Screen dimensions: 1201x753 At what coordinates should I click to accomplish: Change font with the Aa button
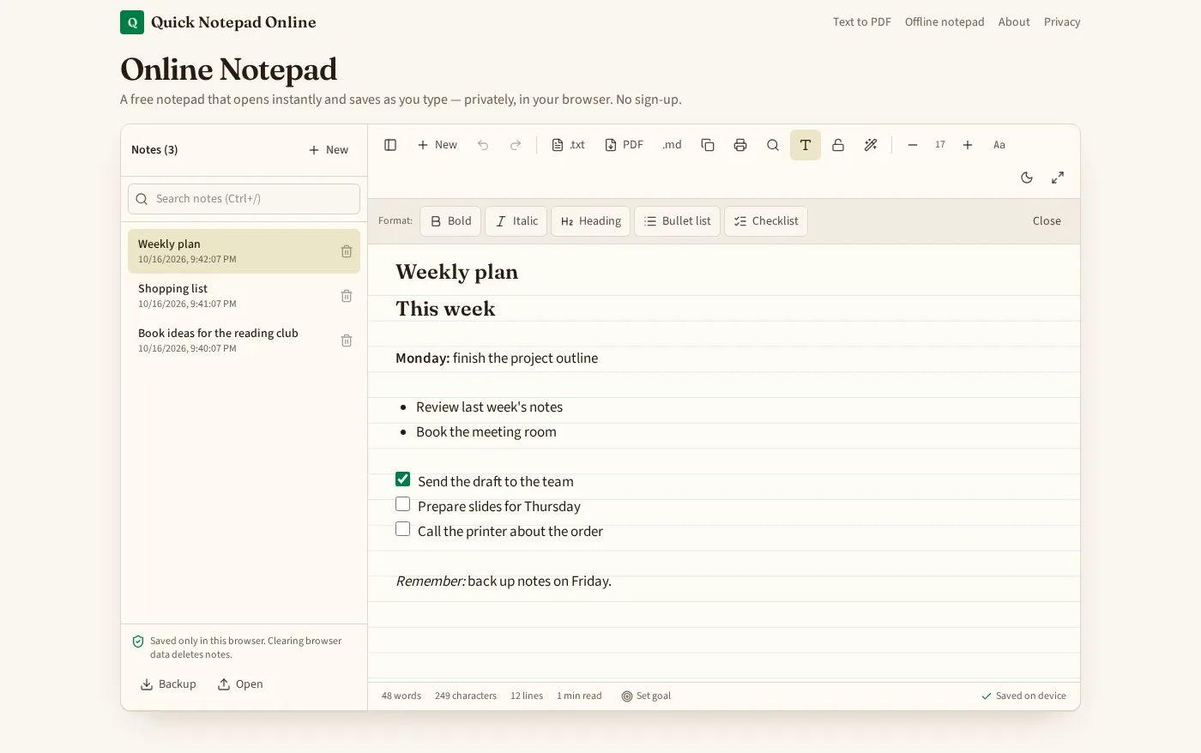pos(999,145)
